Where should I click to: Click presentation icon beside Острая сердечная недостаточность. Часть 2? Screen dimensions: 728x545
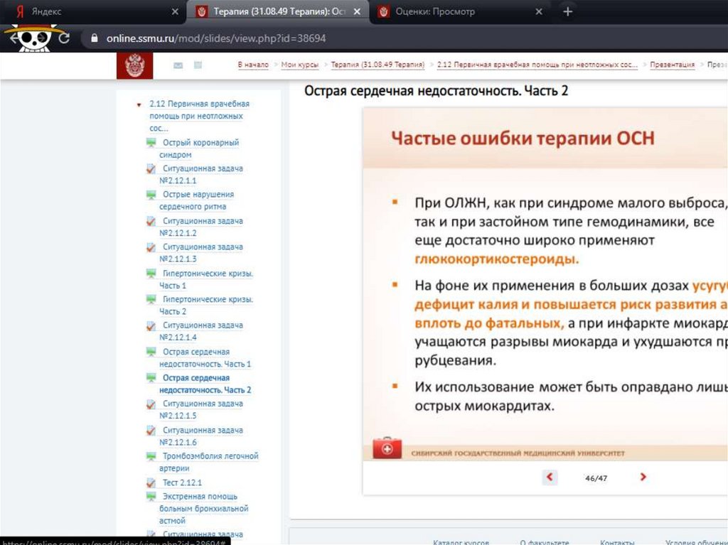(x=151, y=378)
